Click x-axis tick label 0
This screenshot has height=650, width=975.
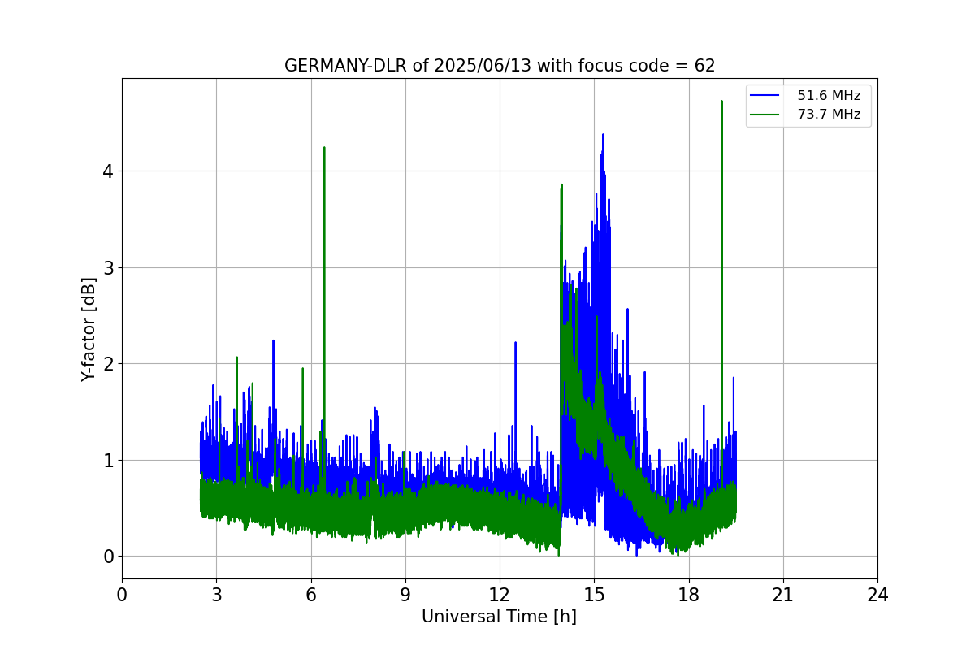122,595
